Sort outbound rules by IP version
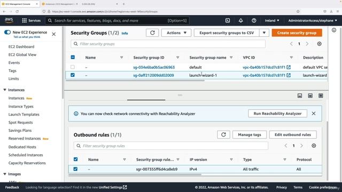Image resolution: width=342 pixels, height=192 pixels. pos(231,159)
